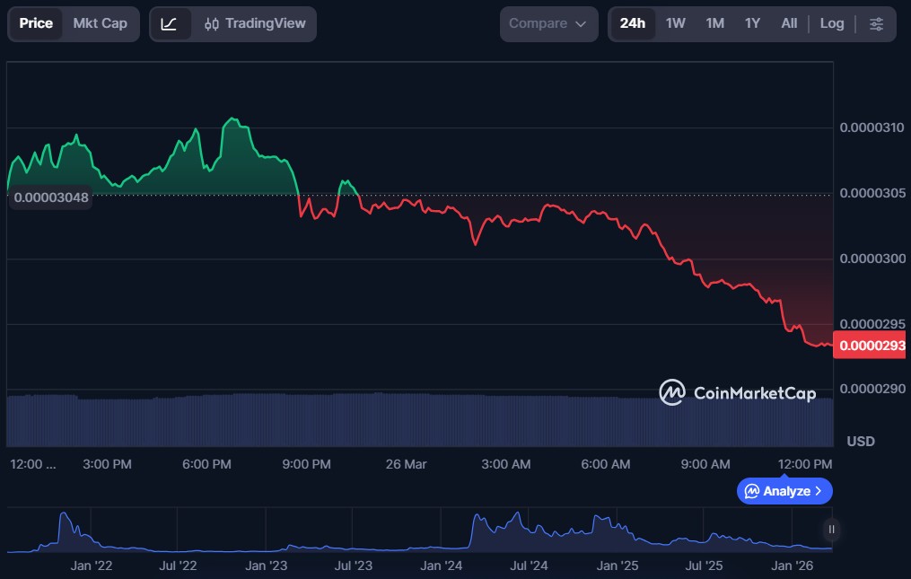Switch to the Price tab

[x=36, y=24]
